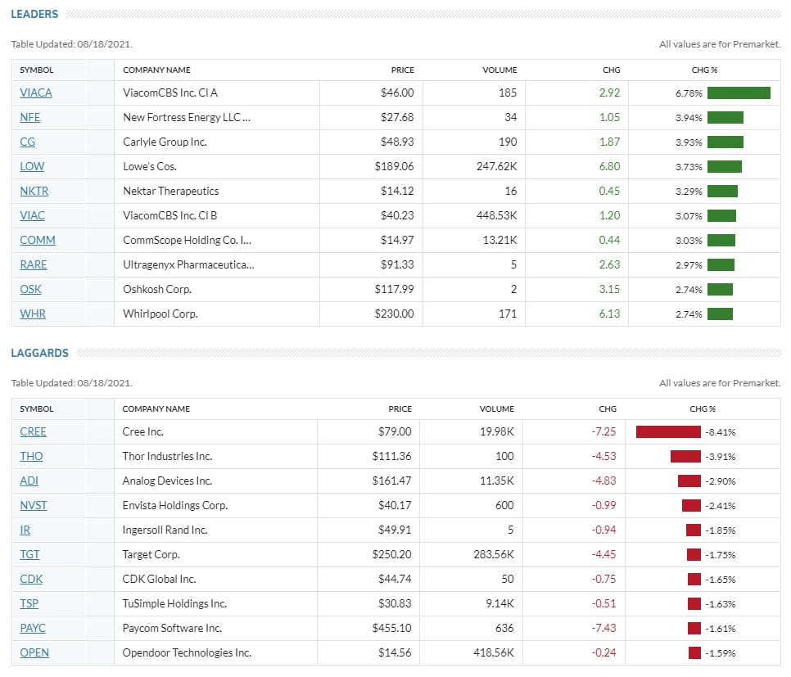Click the New Fortress Energy LLC name
This screenshot has width=791, height=677.
pos(187,118)
